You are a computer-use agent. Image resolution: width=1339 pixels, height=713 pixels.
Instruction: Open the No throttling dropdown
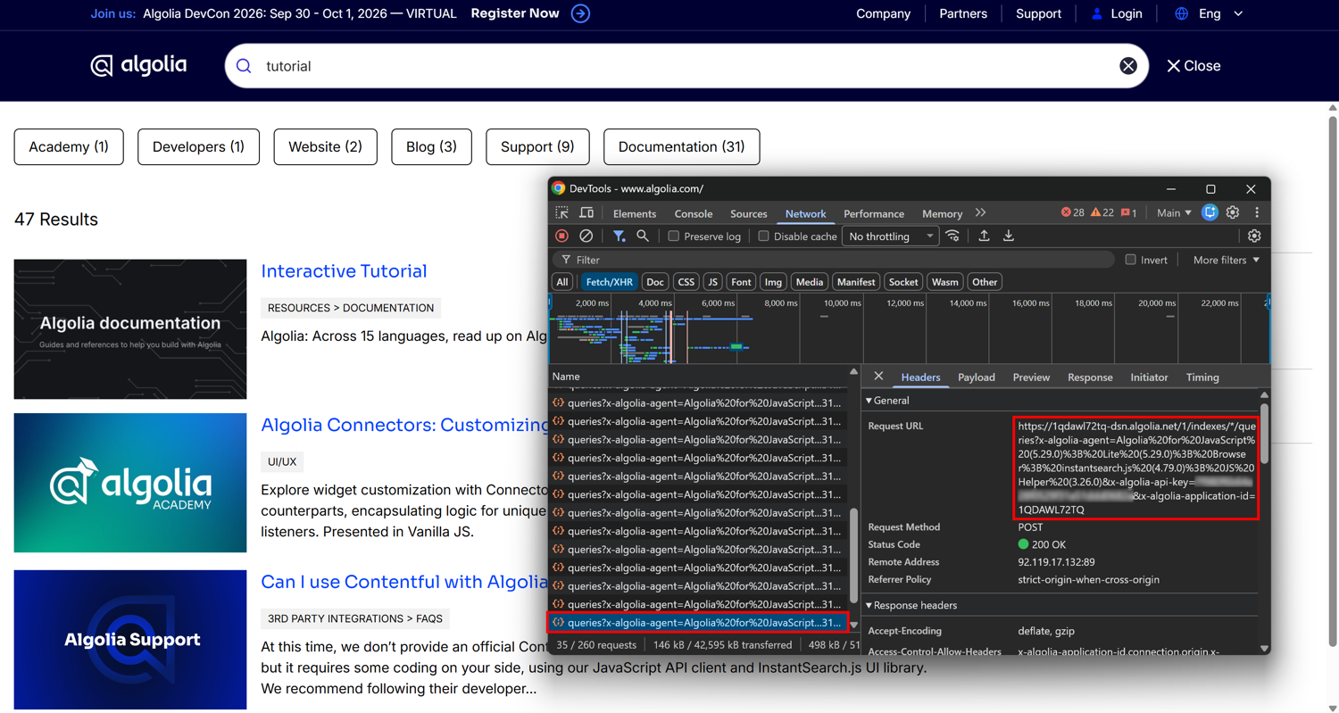point(891,236)
